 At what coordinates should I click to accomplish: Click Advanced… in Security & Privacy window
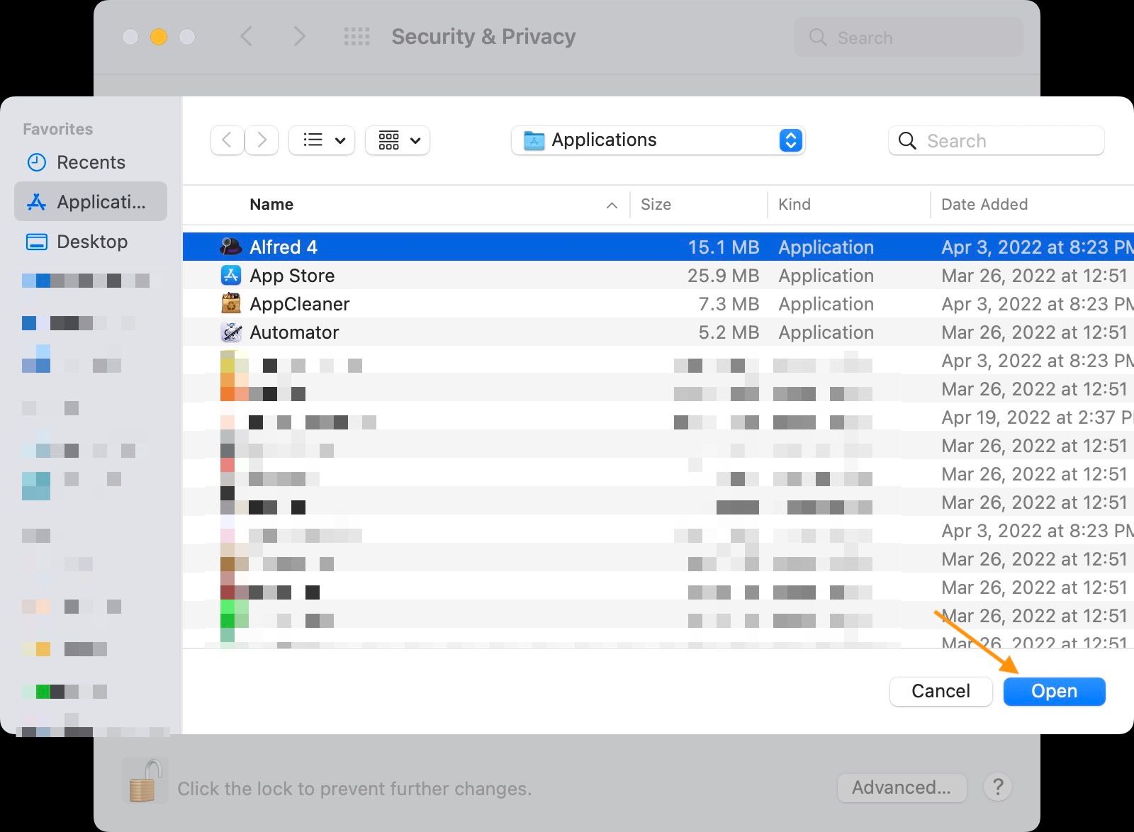[x=902, y=787]
